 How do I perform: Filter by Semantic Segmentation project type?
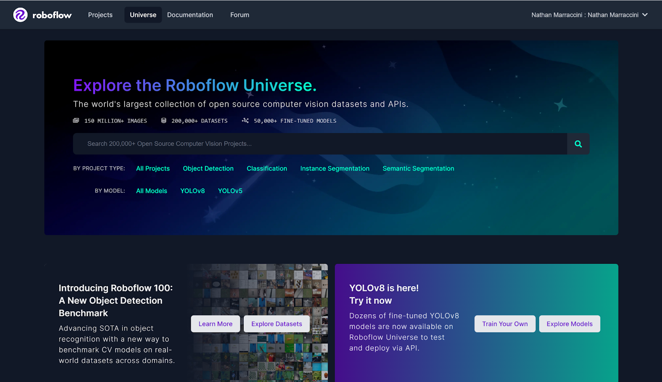click(x=418, y=169)
